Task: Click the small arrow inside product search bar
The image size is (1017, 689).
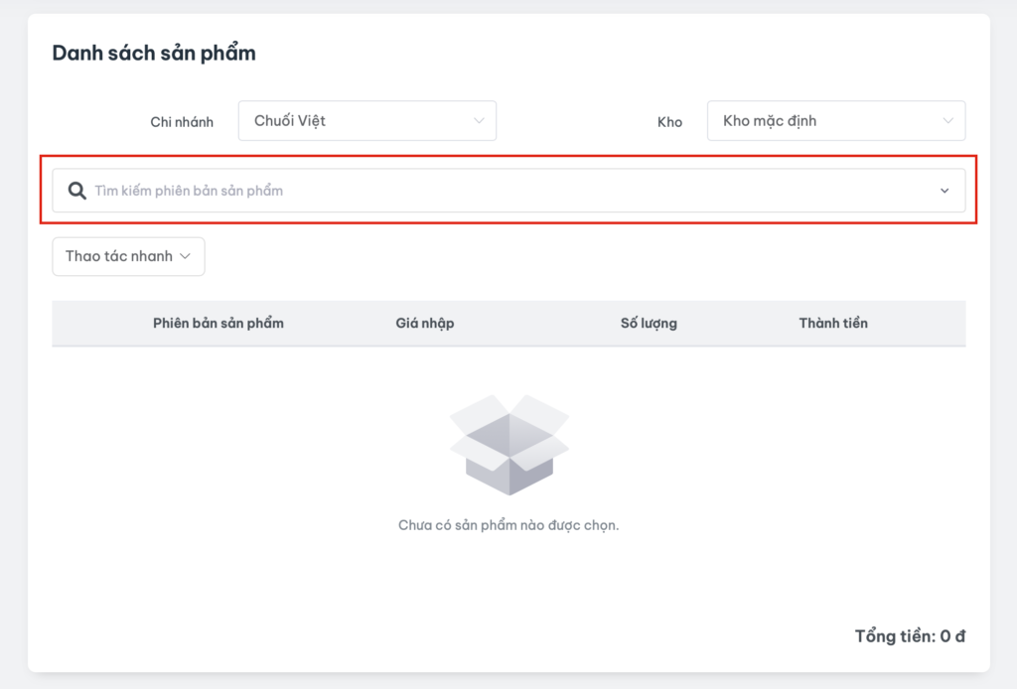Action: 944,191
